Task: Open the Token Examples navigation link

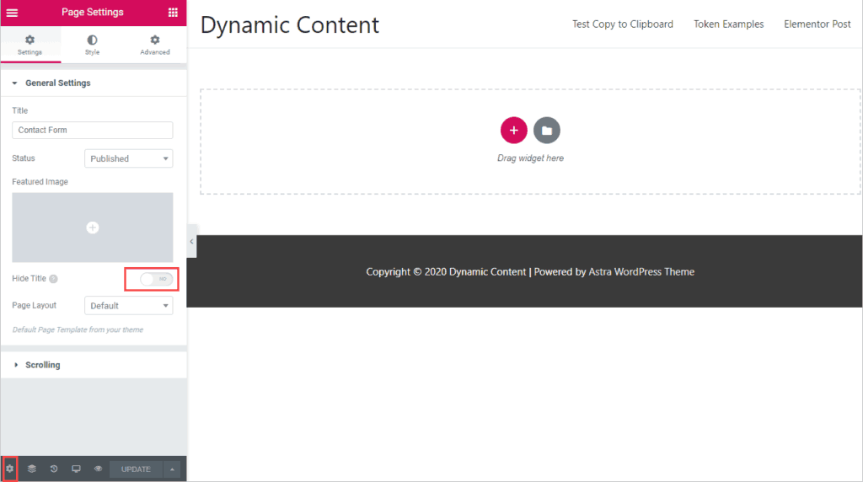Action: click(728, 24)
